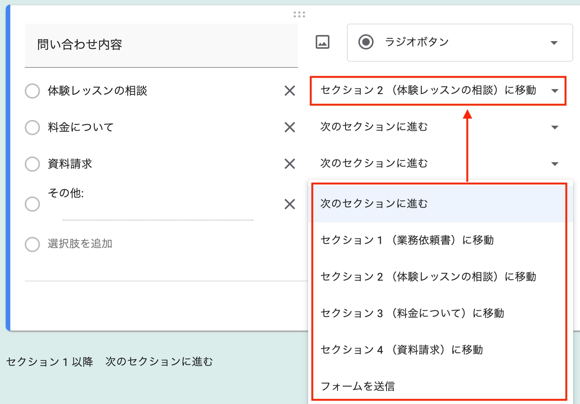Screen dimensions: 580x404
Task: Click セクション 1 以降 次のセクションに進む text
Action: pos(110,362)
